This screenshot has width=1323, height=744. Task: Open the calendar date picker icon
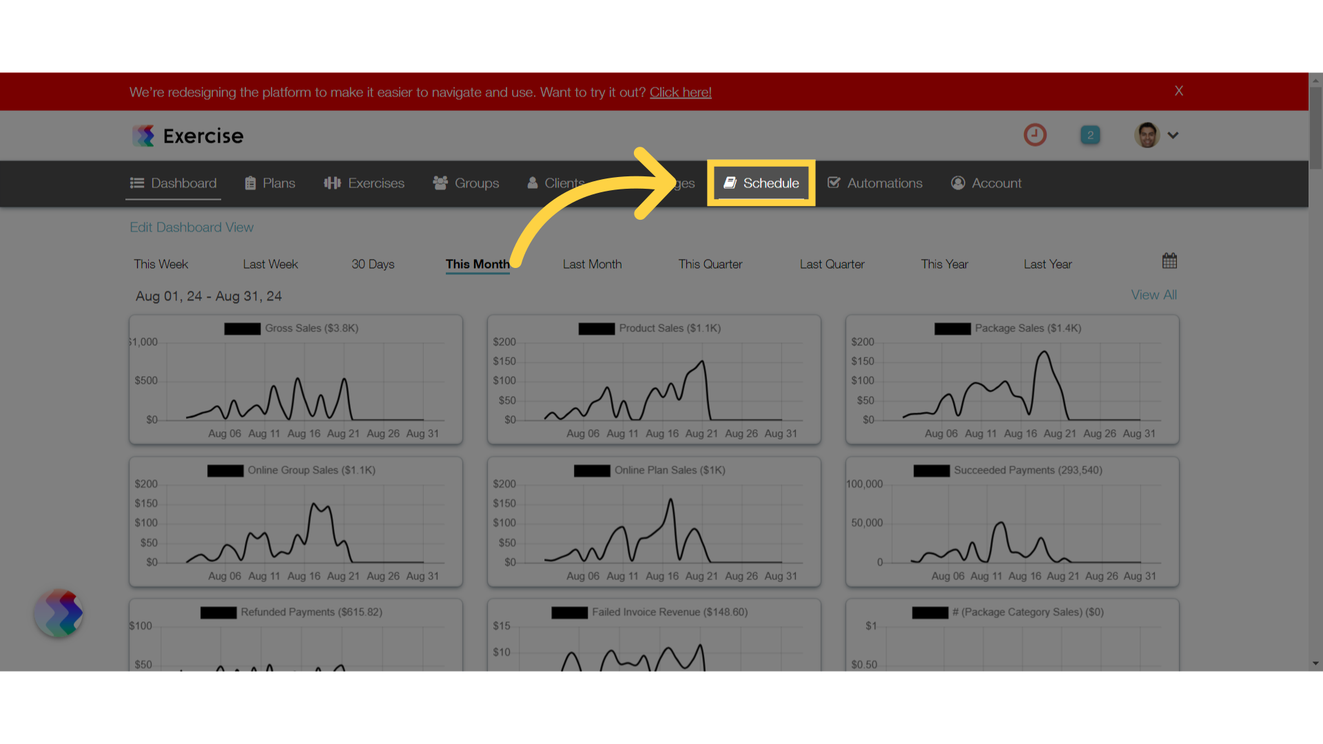[x=1170, y=260]
